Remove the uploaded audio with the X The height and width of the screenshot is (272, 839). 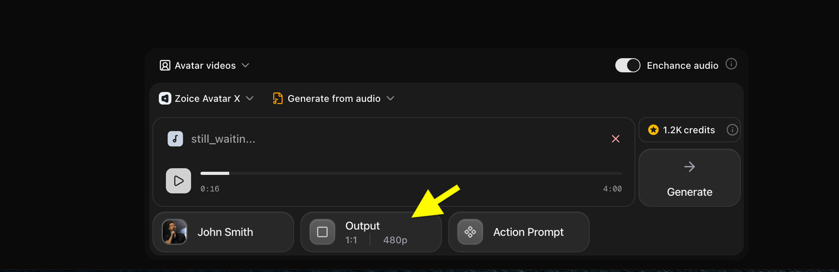pos(615,139)
